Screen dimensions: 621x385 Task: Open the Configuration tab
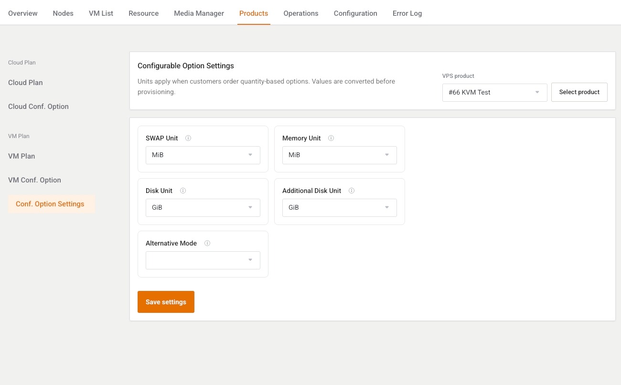coord(355,13)
